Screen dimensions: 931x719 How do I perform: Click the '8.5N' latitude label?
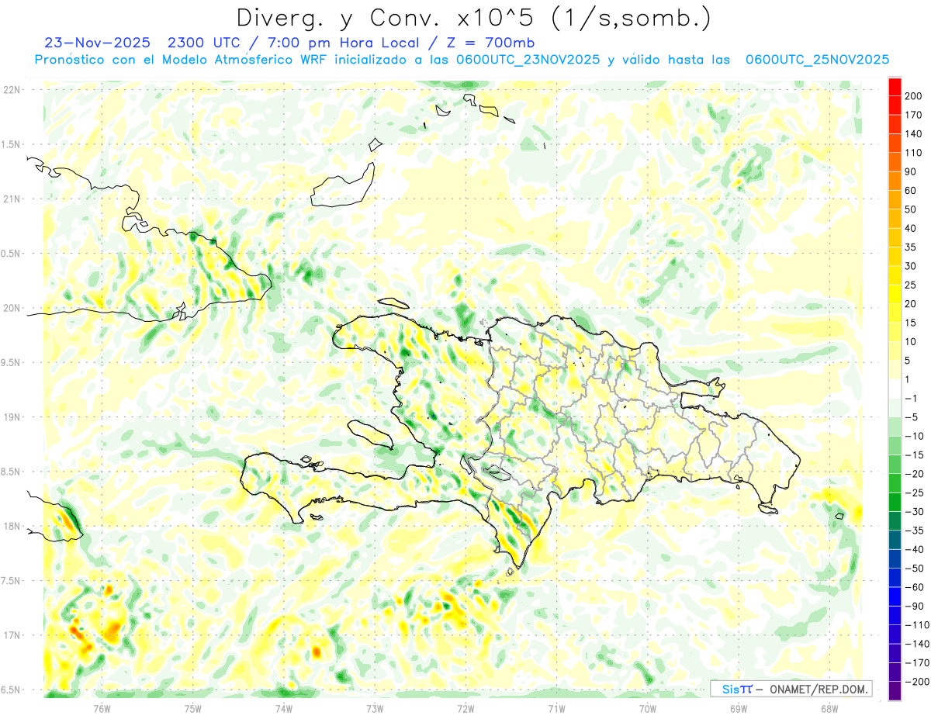[x=11, y=472]
